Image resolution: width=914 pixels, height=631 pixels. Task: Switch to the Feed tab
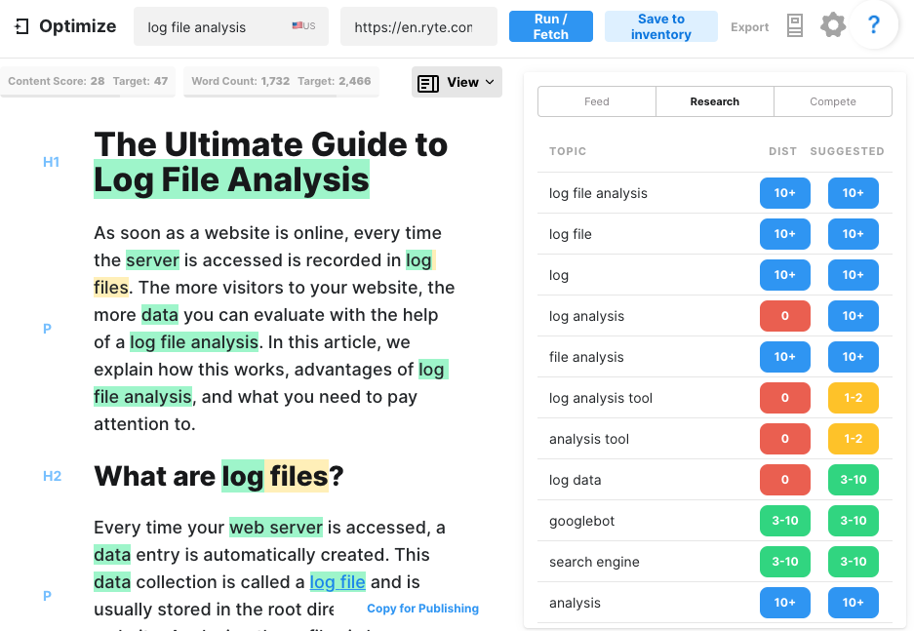596,101
